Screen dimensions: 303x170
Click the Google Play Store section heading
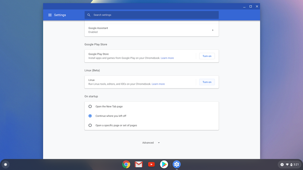click(x=96, y=44)
